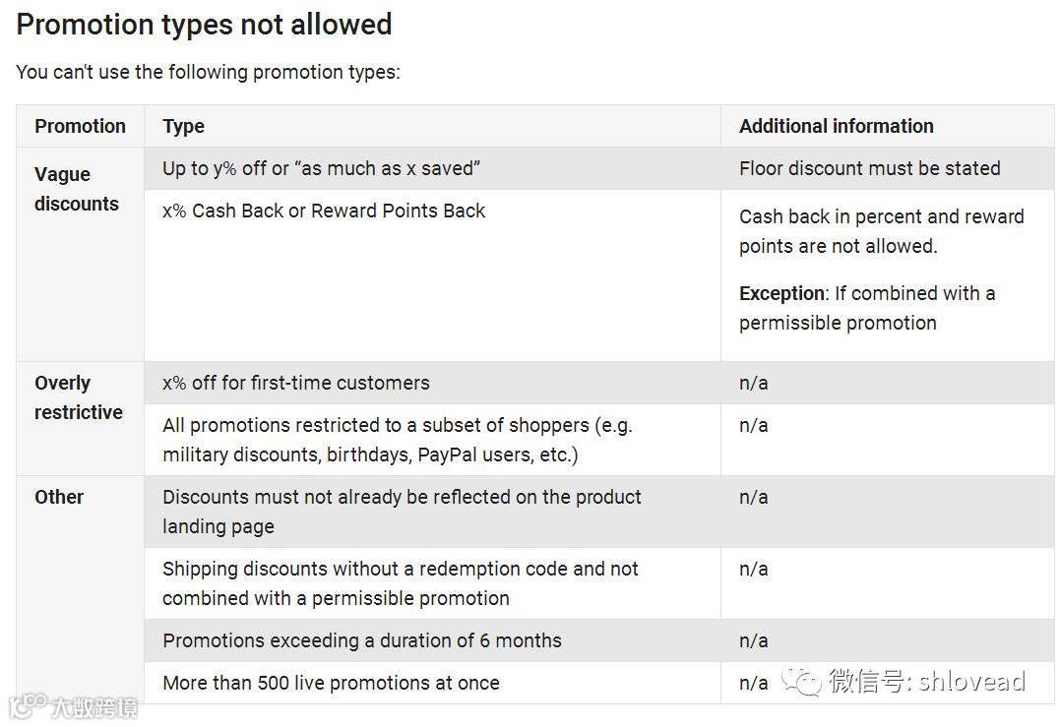Click 'x% off for first-time customers' cell
Screen dimensions: 1060x727
click(x=295, y=383)
